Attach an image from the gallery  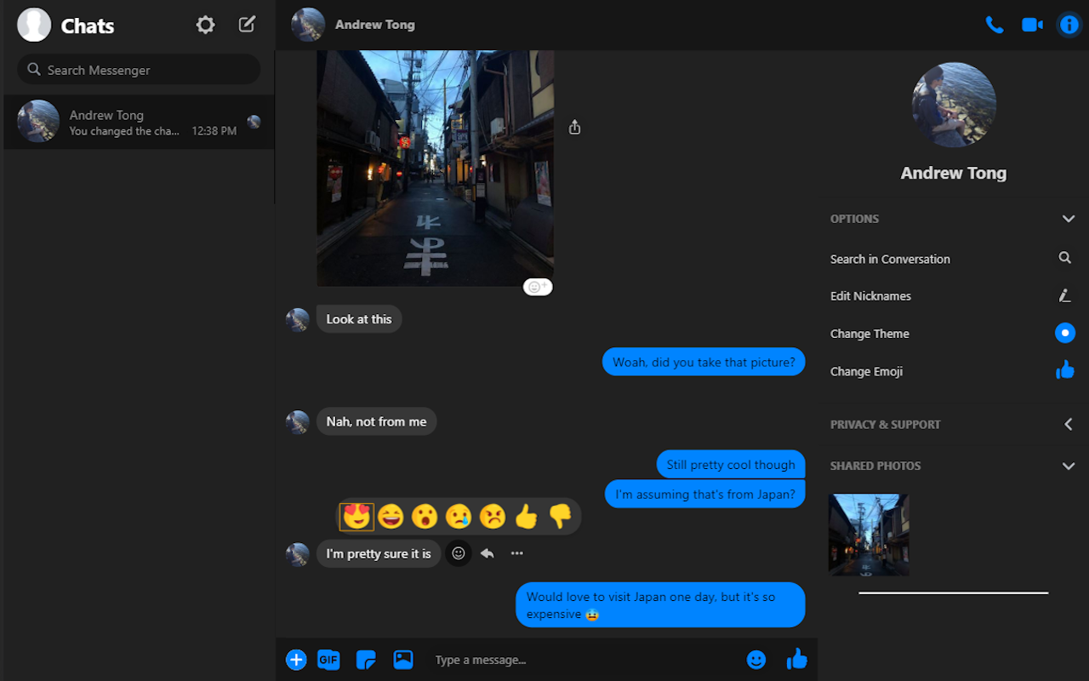coord(402,660)
